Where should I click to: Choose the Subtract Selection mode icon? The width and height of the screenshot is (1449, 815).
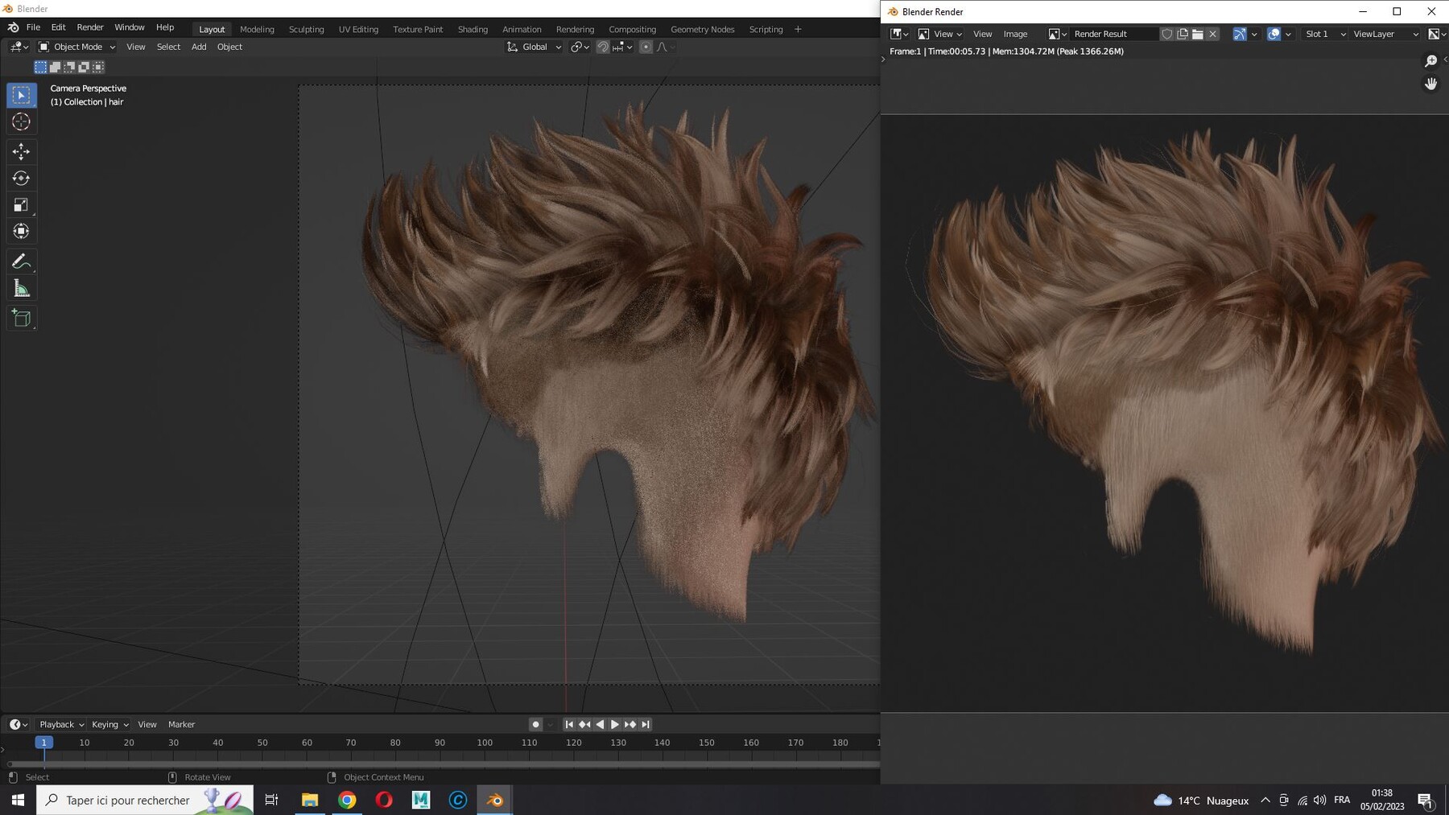pyautogui.click(x=69, y=67)
